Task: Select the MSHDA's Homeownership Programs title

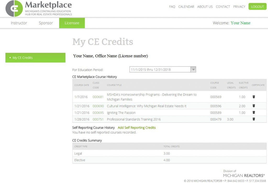Action: (152, 97)
